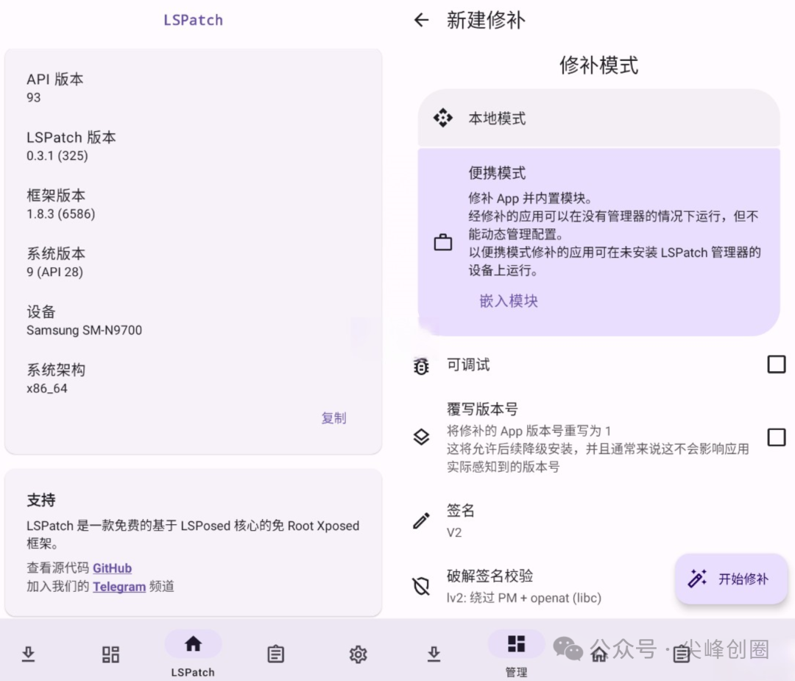Select the 便携模式 patch mode card
The image size is (795, 681).
(x=598, y=242)
